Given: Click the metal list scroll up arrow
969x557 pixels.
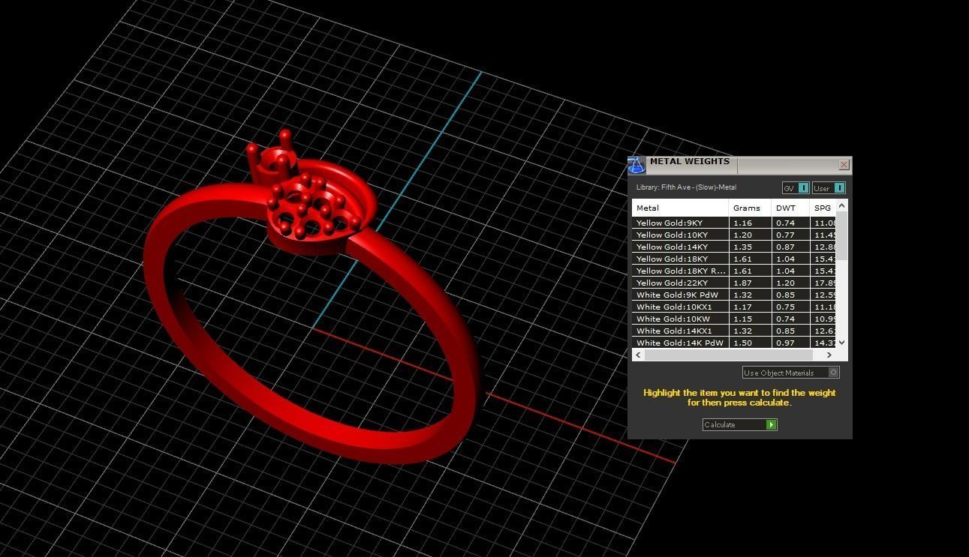Looking at the screenshot, I should pos(841,205).
